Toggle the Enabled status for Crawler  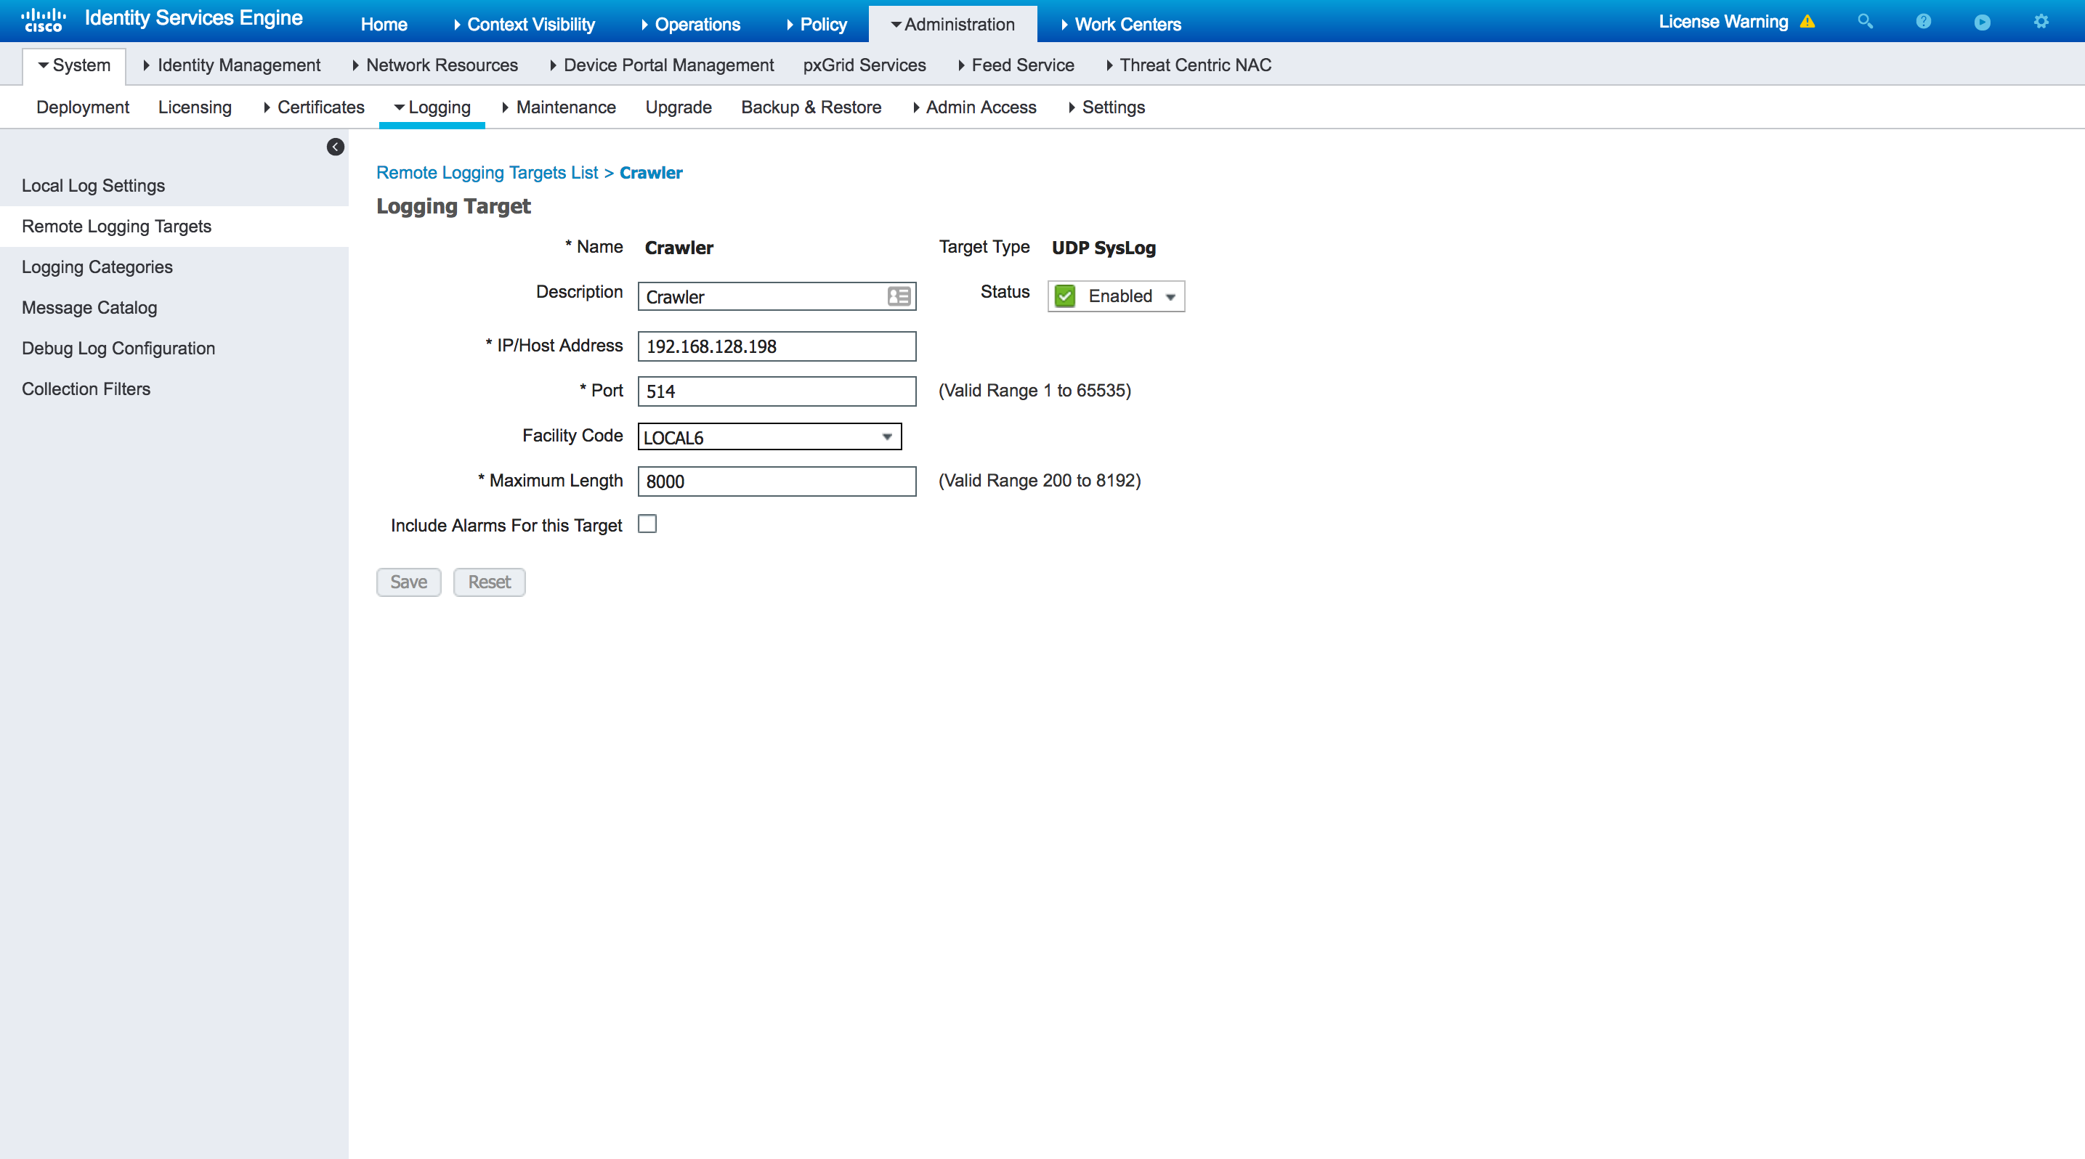(1117, 296)
